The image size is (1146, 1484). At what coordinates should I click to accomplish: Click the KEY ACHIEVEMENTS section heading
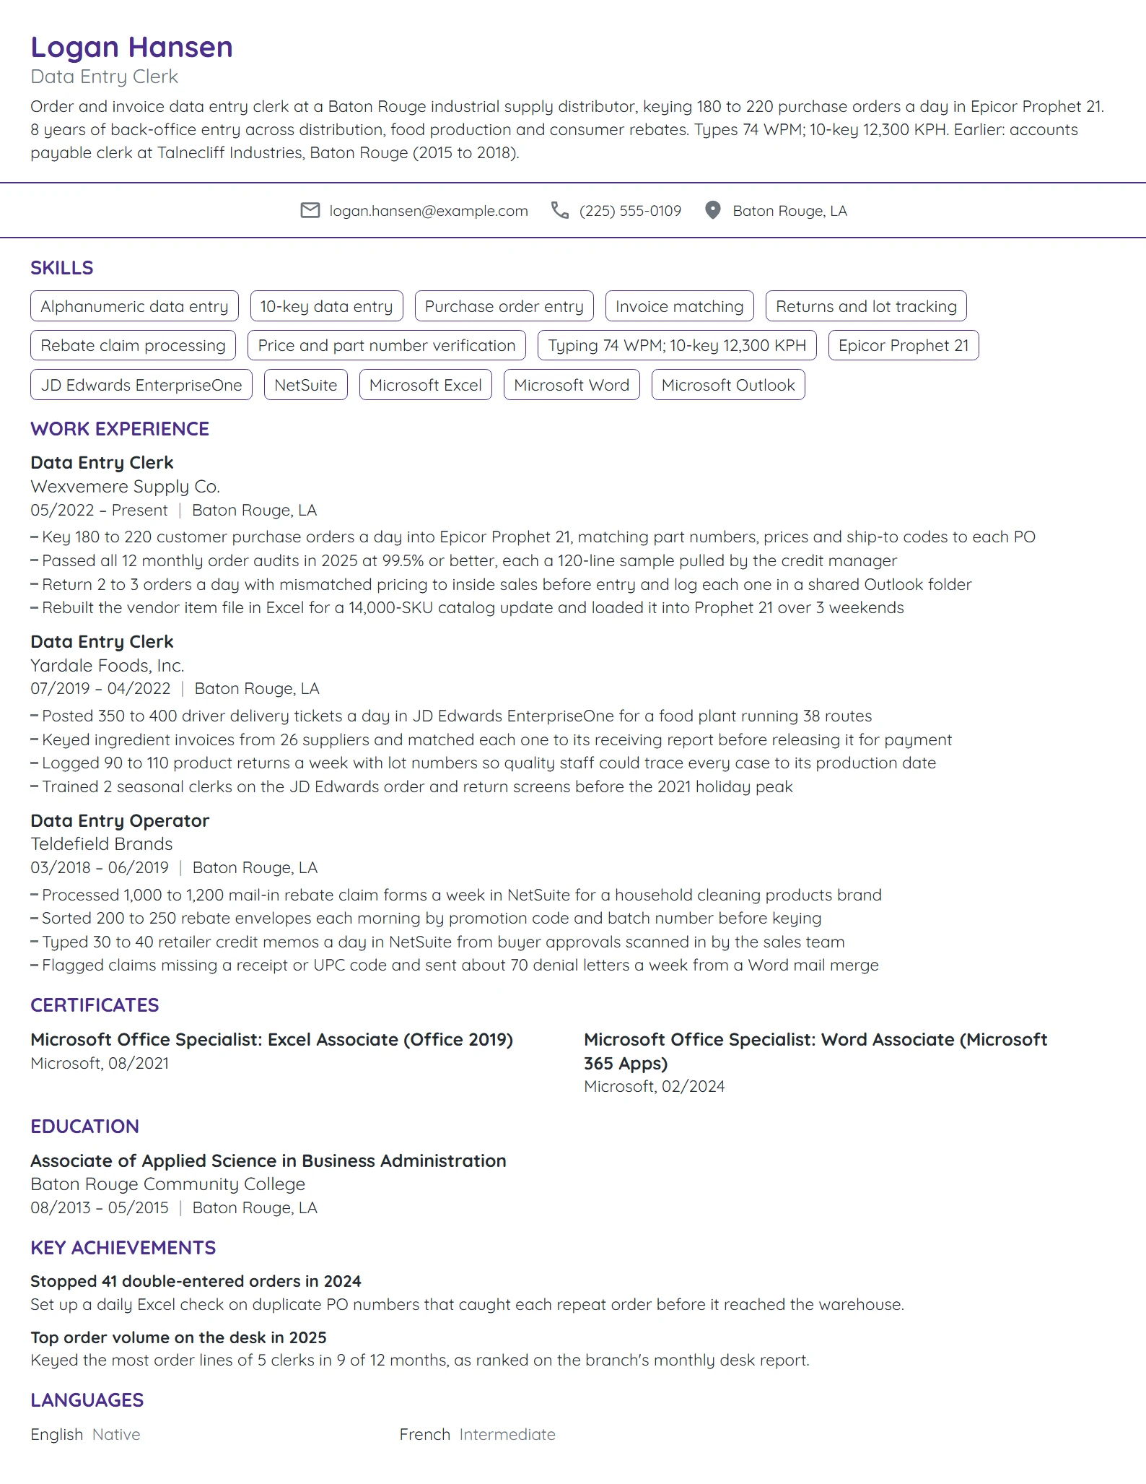click(123, 1248)
